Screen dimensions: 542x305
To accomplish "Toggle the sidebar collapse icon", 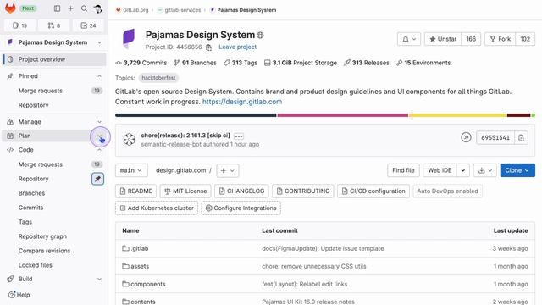I will pyautogui.click(x=58, y=8).
